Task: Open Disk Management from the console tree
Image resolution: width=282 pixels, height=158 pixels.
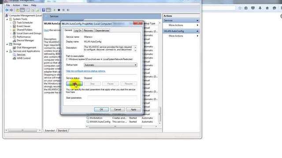Action: [26, 48]
